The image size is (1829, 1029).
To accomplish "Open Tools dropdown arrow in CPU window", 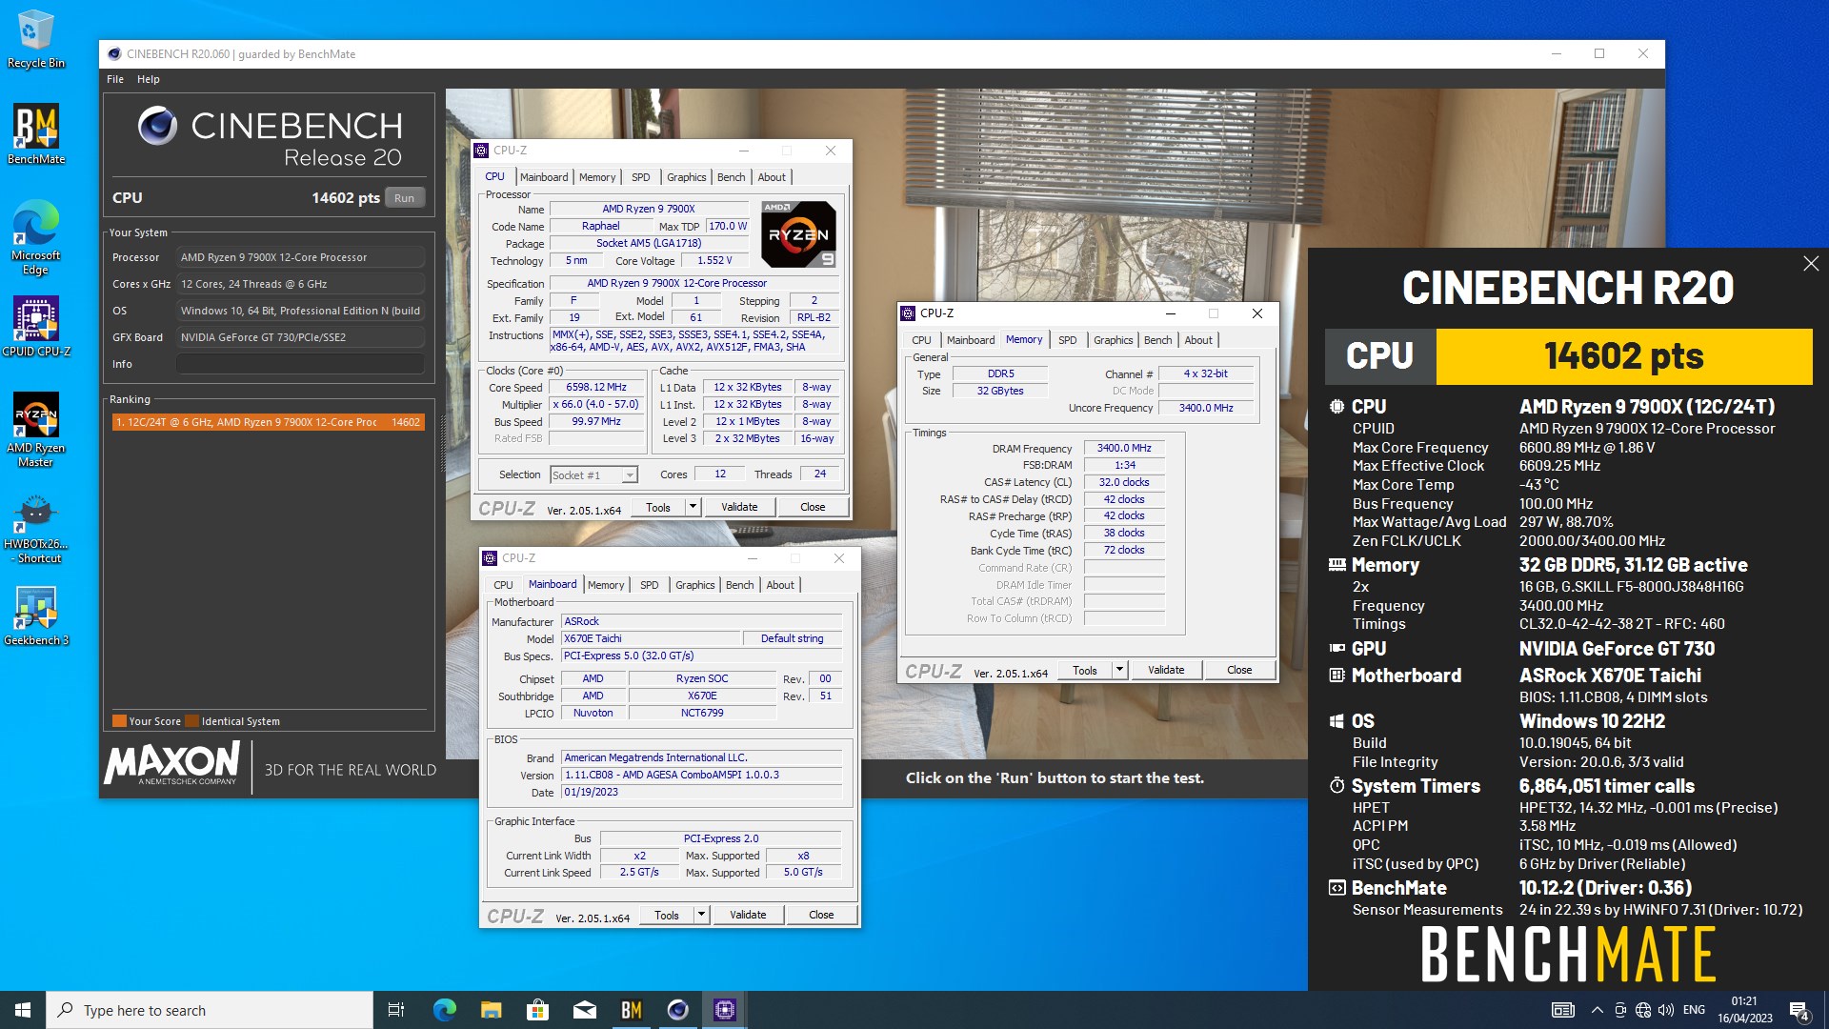I will coord(693,507).
